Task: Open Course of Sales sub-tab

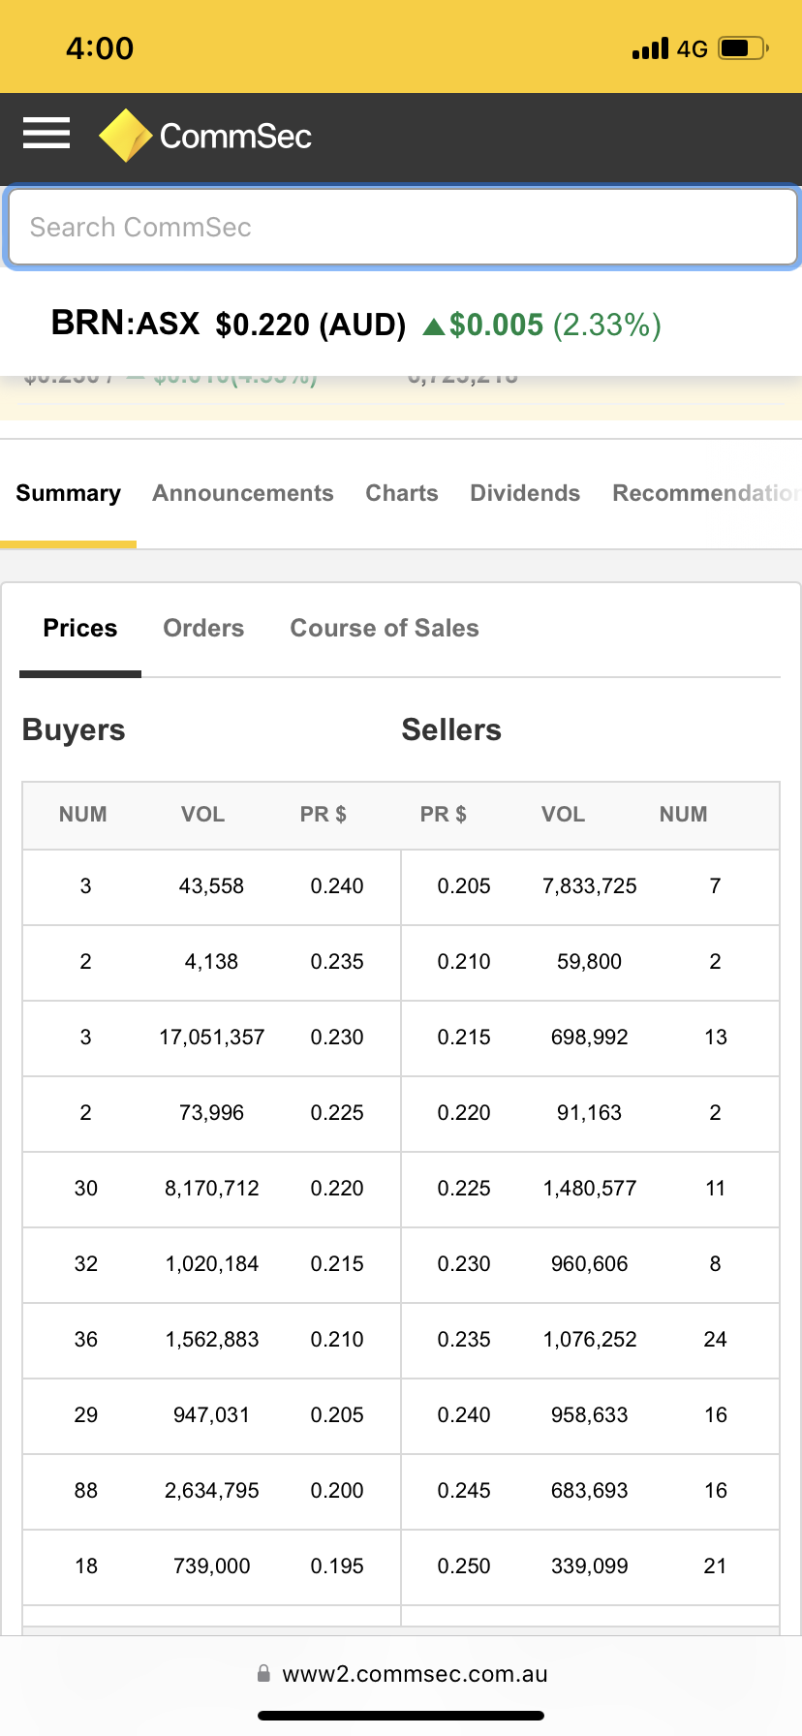Action: coord(385,628)
